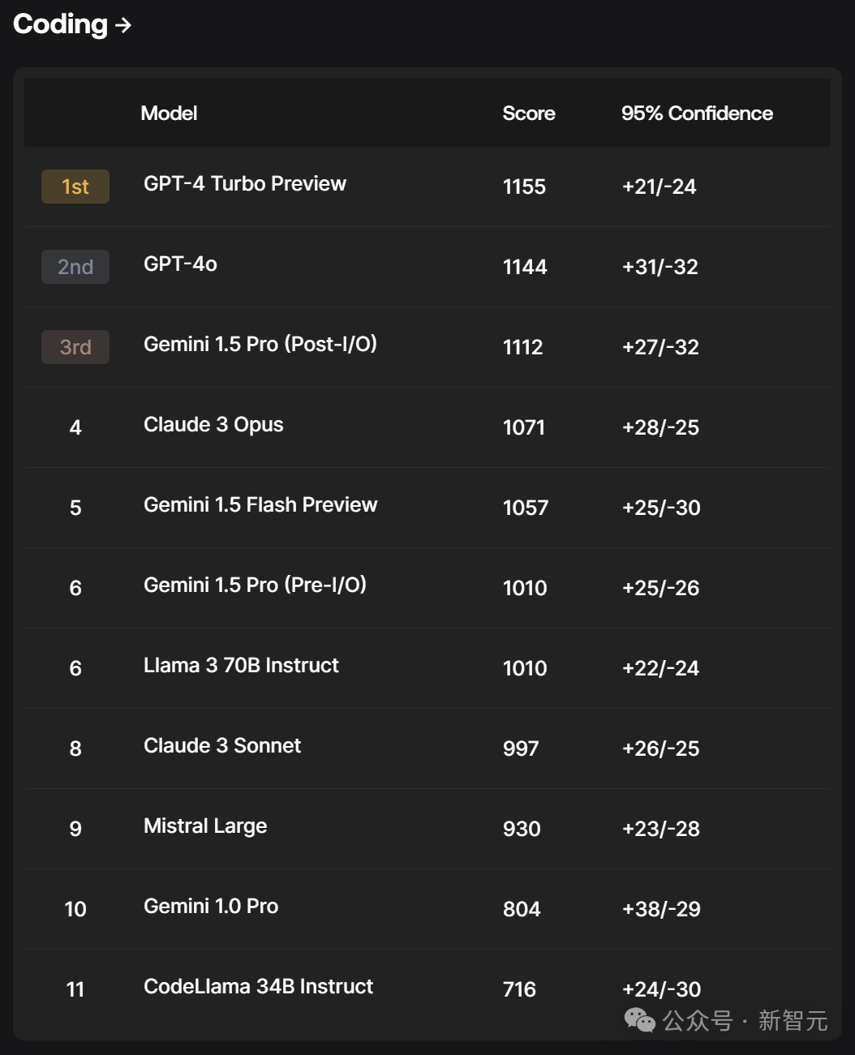The height and width of the screenshot is (1055, 855).
Task: Click the Model column header
Action: point(169,114)
